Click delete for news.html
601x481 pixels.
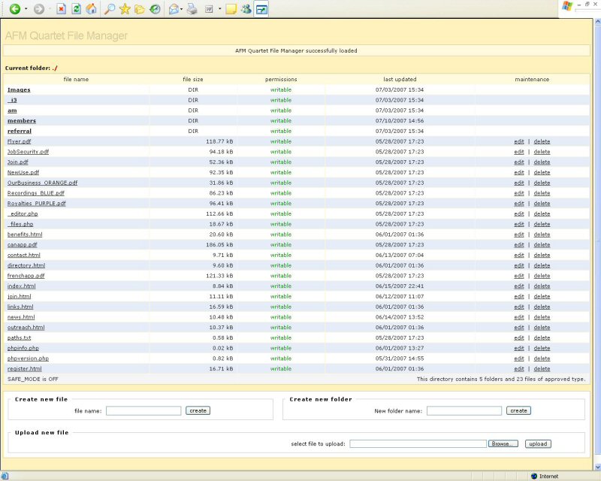(x=542, y=318)
